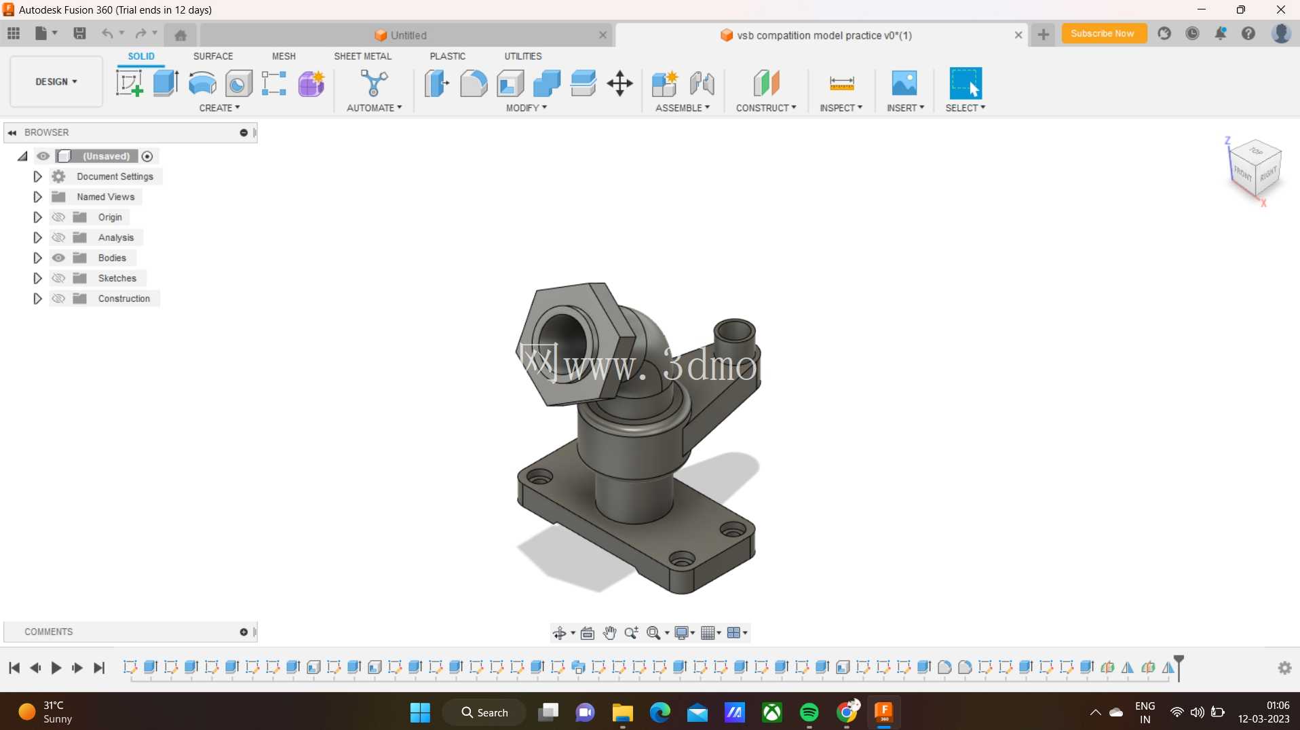Show the Analysis folder
Image resolution: width=1300 pixels, height=730 pixels.
[x=58, y=237]
